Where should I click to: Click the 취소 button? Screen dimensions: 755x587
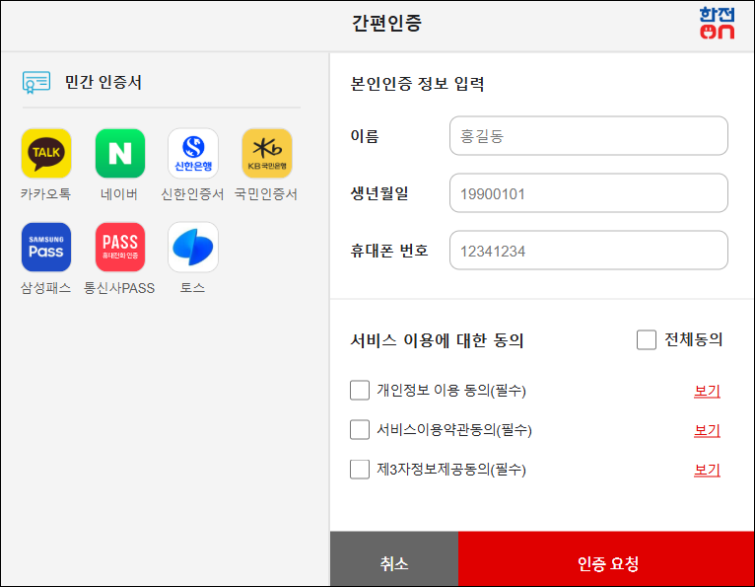pos(394,559)
